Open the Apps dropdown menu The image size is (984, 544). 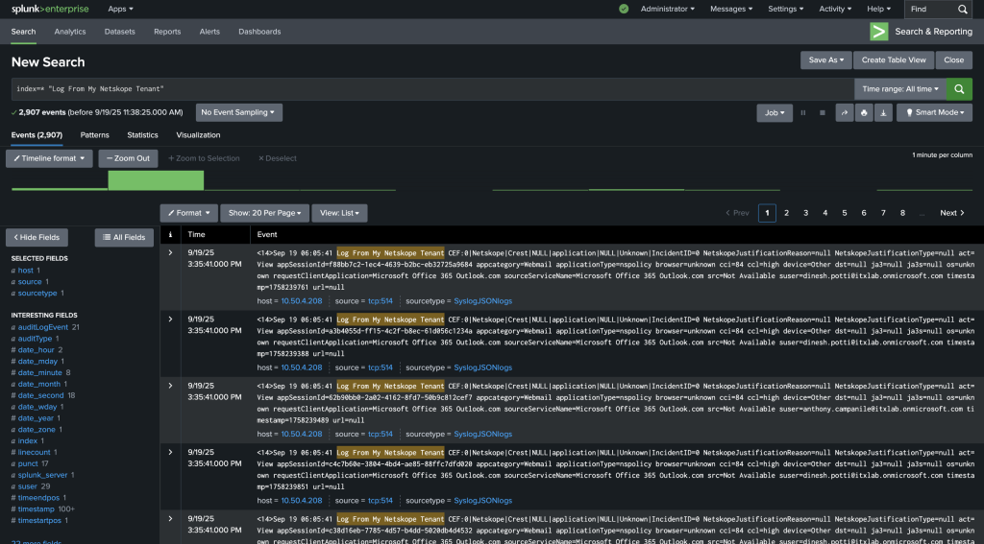[120, 9]
